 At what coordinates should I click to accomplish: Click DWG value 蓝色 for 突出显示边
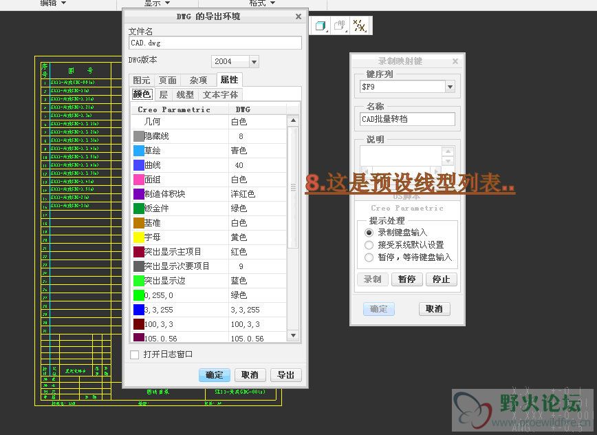239,281
